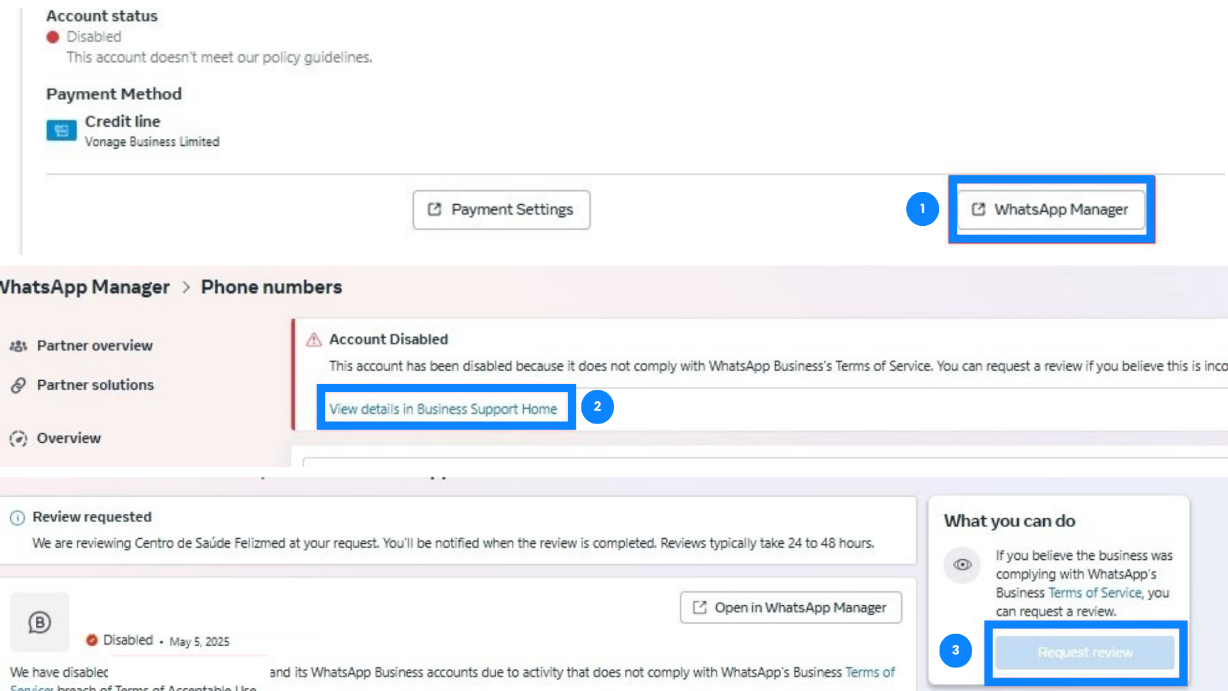Select Partner overview in sidebar
Viewport: 1228px width, 691px height.
coord(95,345)
